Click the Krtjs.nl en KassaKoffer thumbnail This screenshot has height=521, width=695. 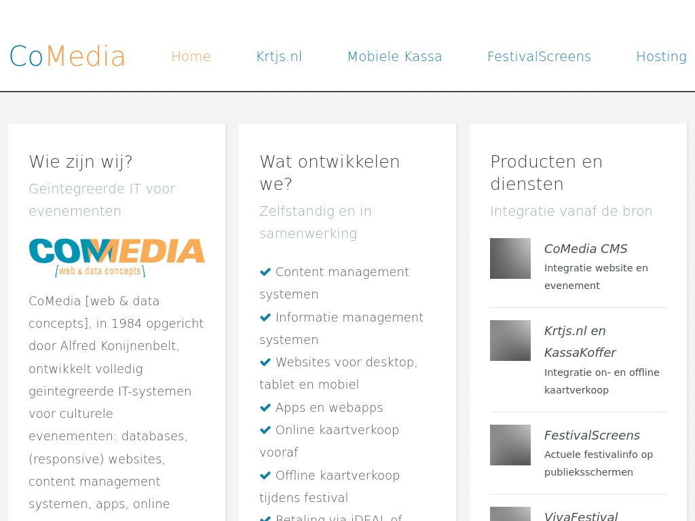coord(510,341)
